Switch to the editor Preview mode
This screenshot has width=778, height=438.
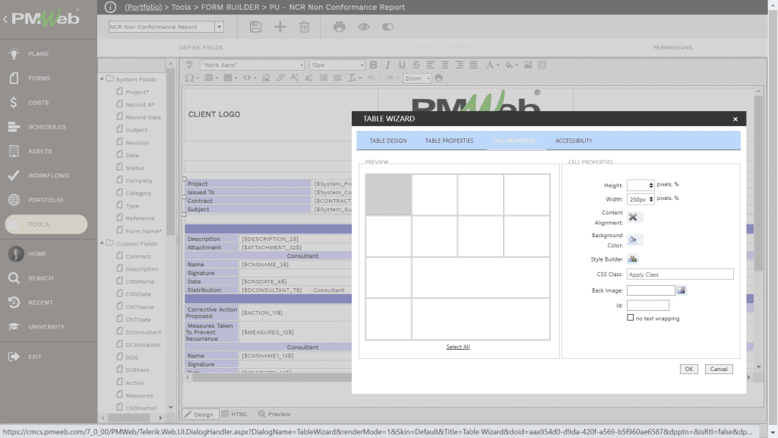(x=274, y=414)
